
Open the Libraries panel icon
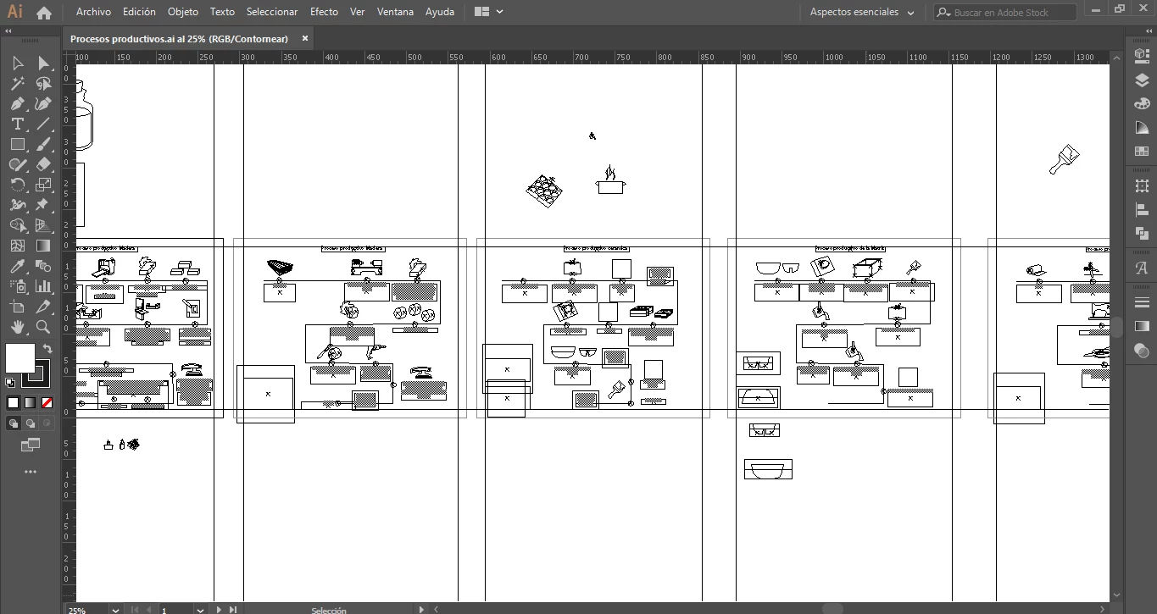(x=1142, y=56)
